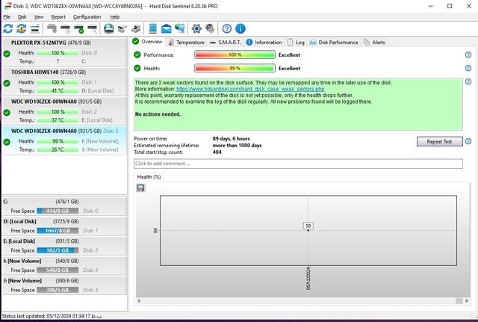Click the blue info icon in toolbar
The width and height of the screenshot is (478, 322).
coord(240,28)
